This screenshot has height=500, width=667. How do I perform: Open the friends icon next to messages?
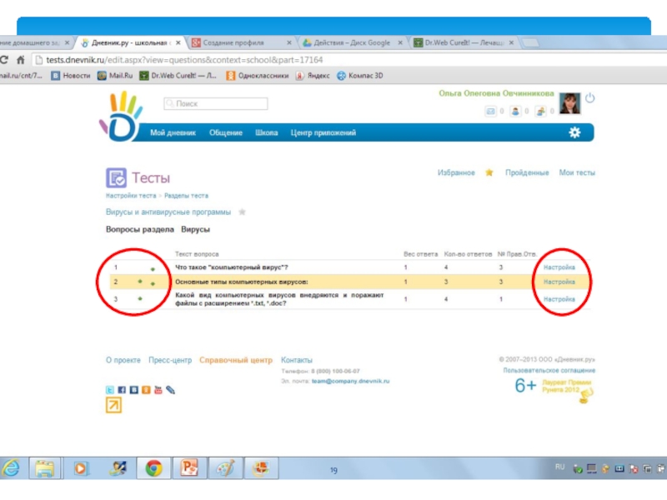tap(515, 112)
